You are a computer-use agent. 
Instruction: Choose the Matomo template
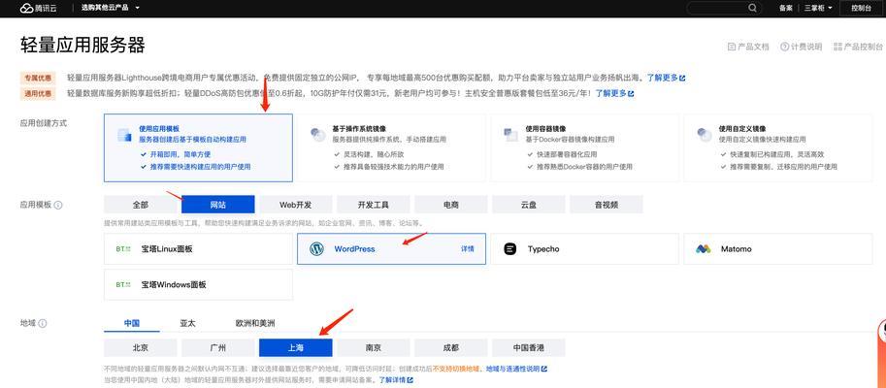pyautogui.click(x=777, y=249)
